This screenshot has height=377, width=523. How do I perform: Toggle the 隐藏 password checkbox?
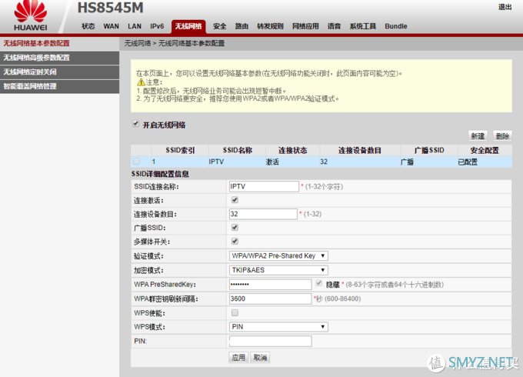[319, 284]
